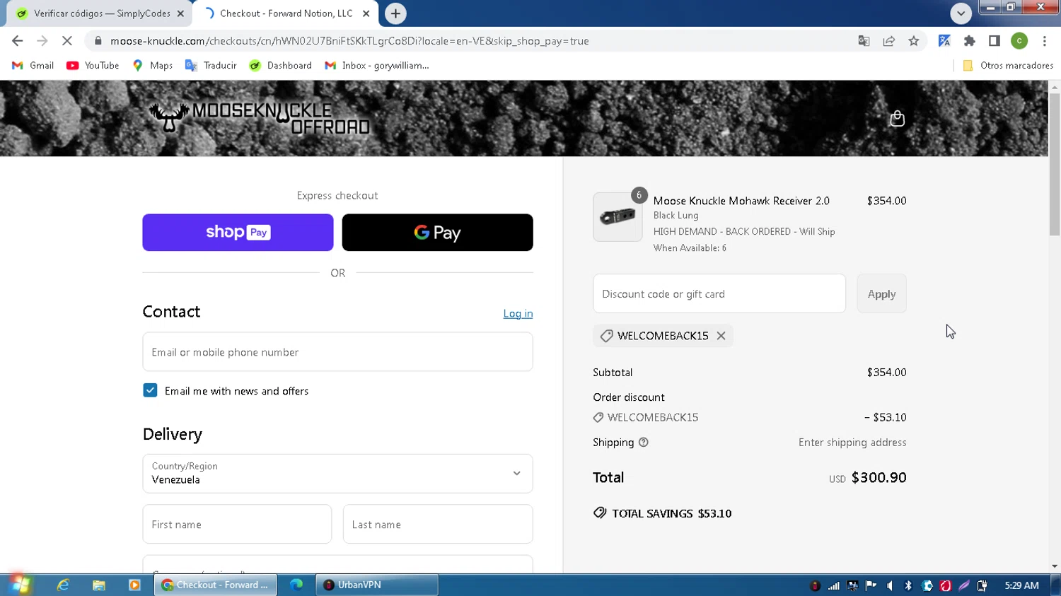Stop loading the page
The width and height of the screenshot is (1061, 596).
66,41
